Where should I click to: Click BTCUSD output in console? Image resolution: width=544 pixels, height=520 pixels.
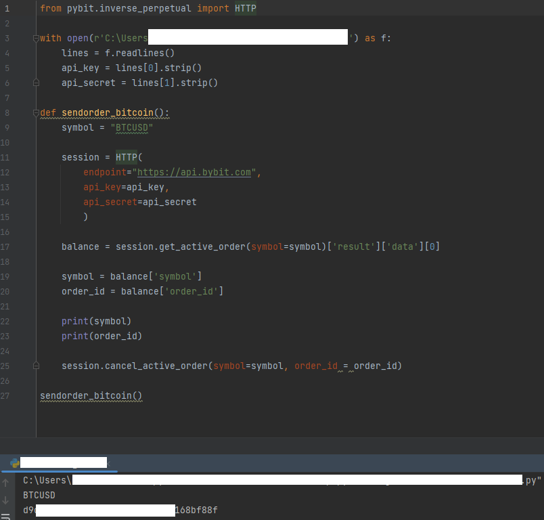39,496
